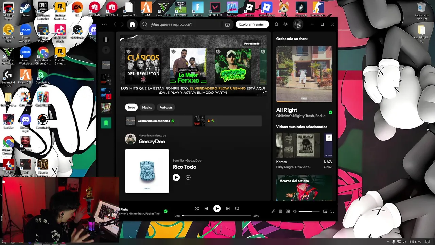Open the lyrics microphone icon
This screenshot has width=435, height=245.
(x=273, y=211)
